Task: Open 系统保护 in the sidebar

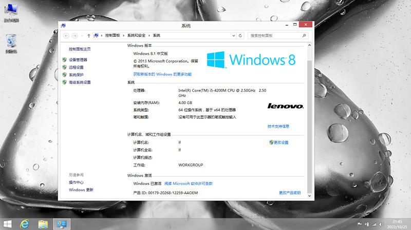Action: click(x=76, y=75)
